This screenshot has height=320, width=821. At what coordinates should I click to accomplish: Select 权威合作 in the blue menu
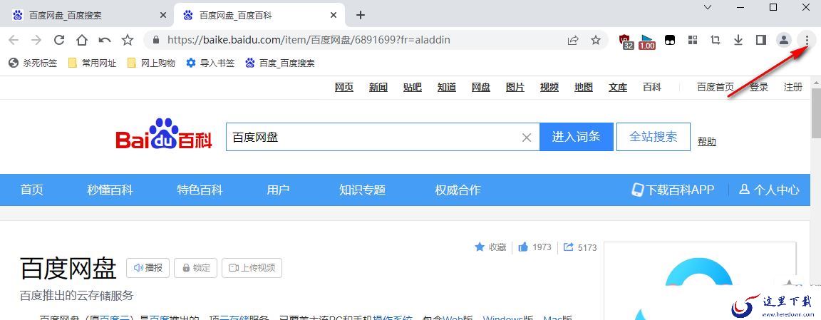tap(458, 190)
